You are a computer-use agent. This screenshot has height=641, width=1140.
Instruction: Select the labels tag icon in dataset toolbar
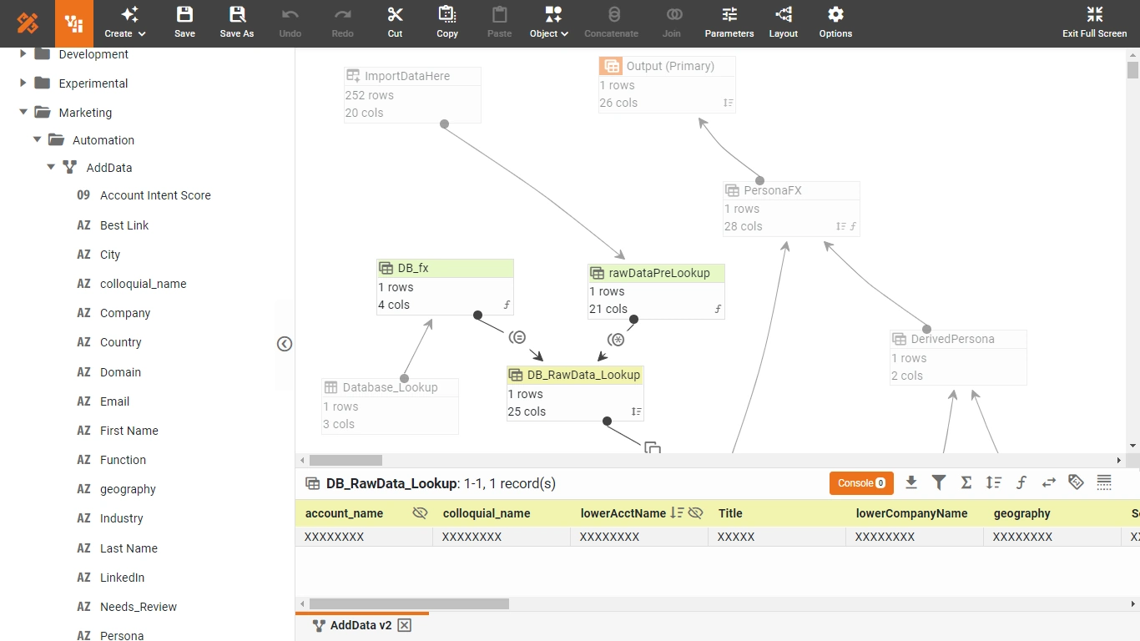click(x=1076, y=482)
